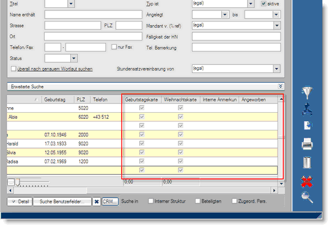Tick the Interner Struktur checkbox

[150, 201]
